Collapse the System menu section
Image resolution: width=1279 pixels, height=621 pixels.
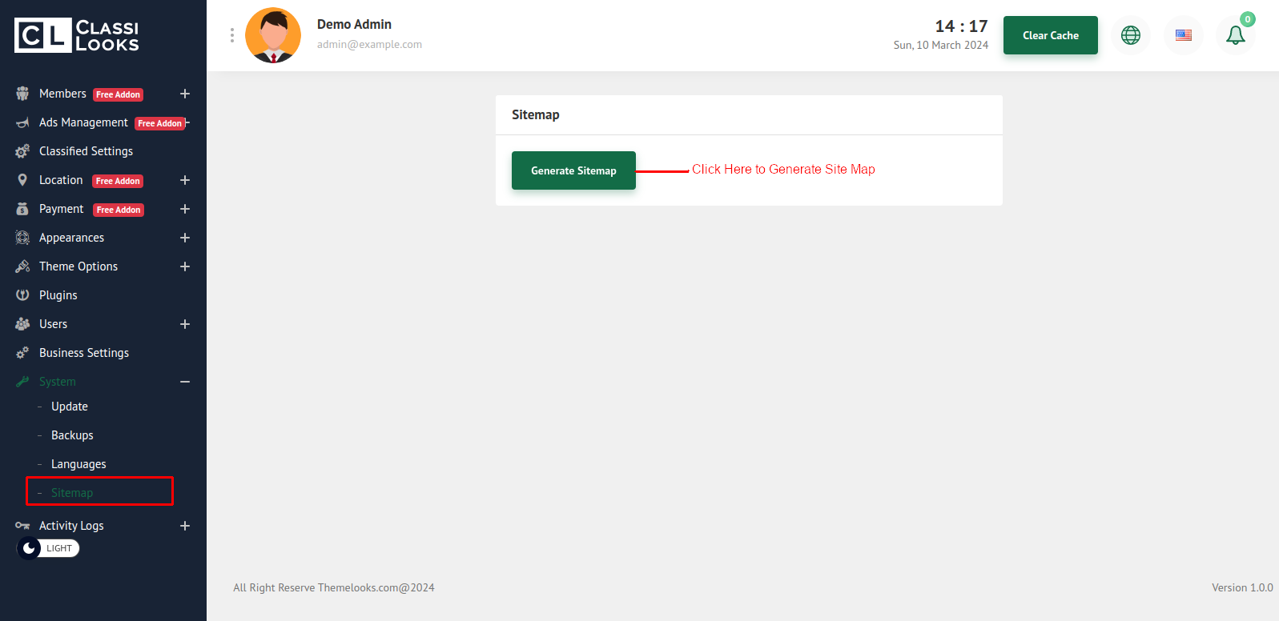click(x=185, y=382)
